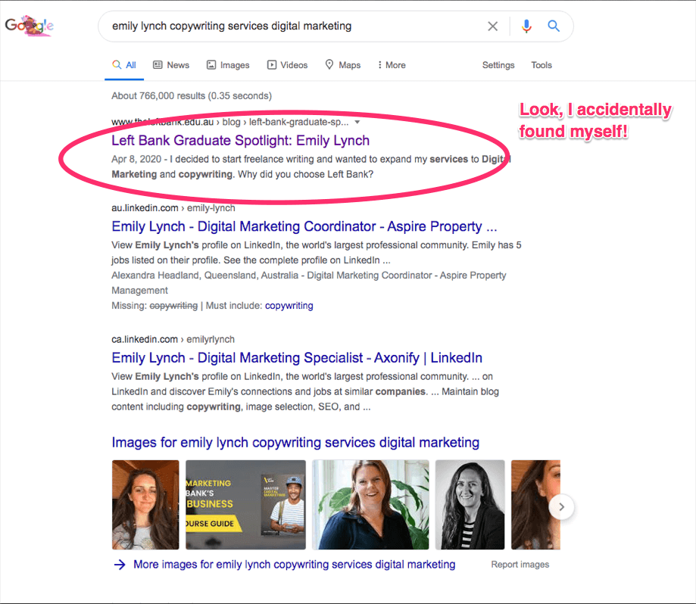Switch to the News tab
This screenshot has width=696, height=604.
point(171,65)
